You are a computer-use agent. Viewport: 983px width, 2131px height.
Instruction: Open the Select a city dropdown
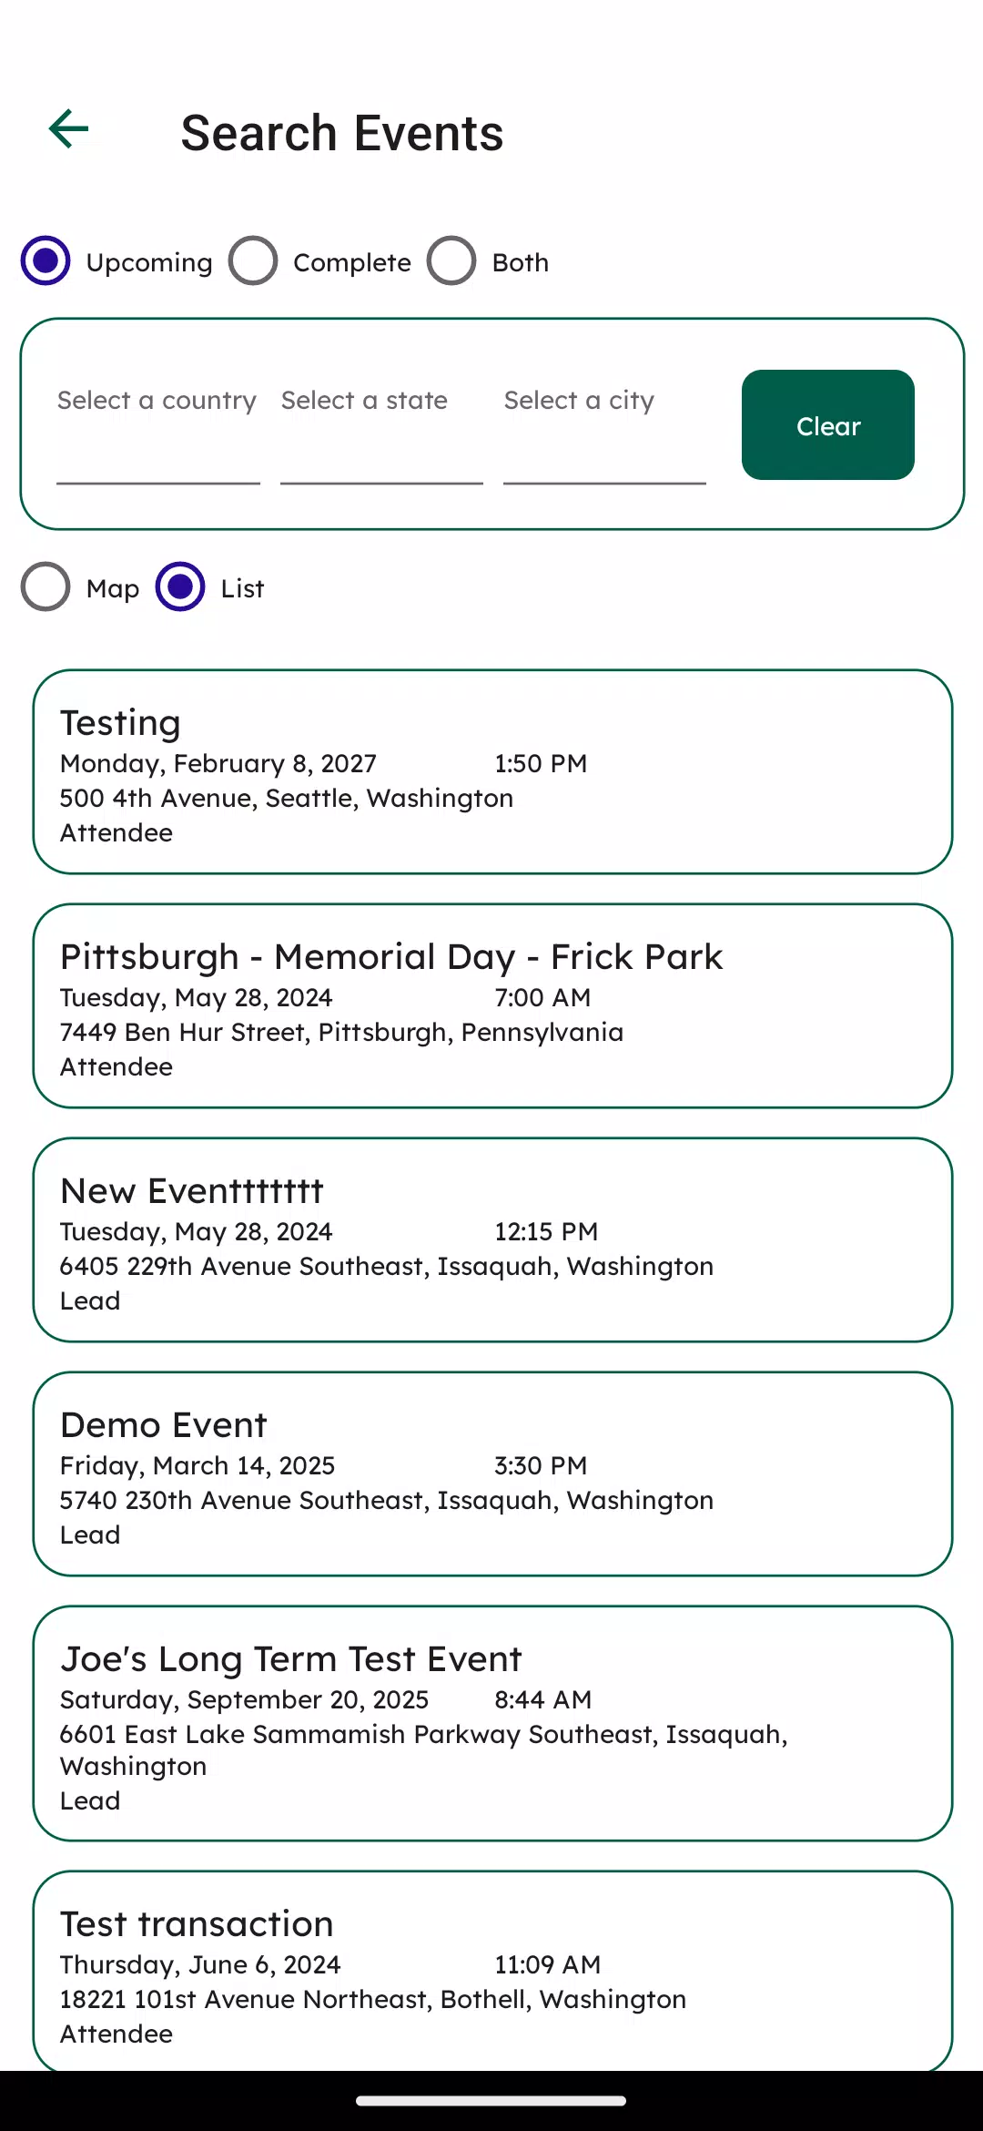[x=604, y=426]
